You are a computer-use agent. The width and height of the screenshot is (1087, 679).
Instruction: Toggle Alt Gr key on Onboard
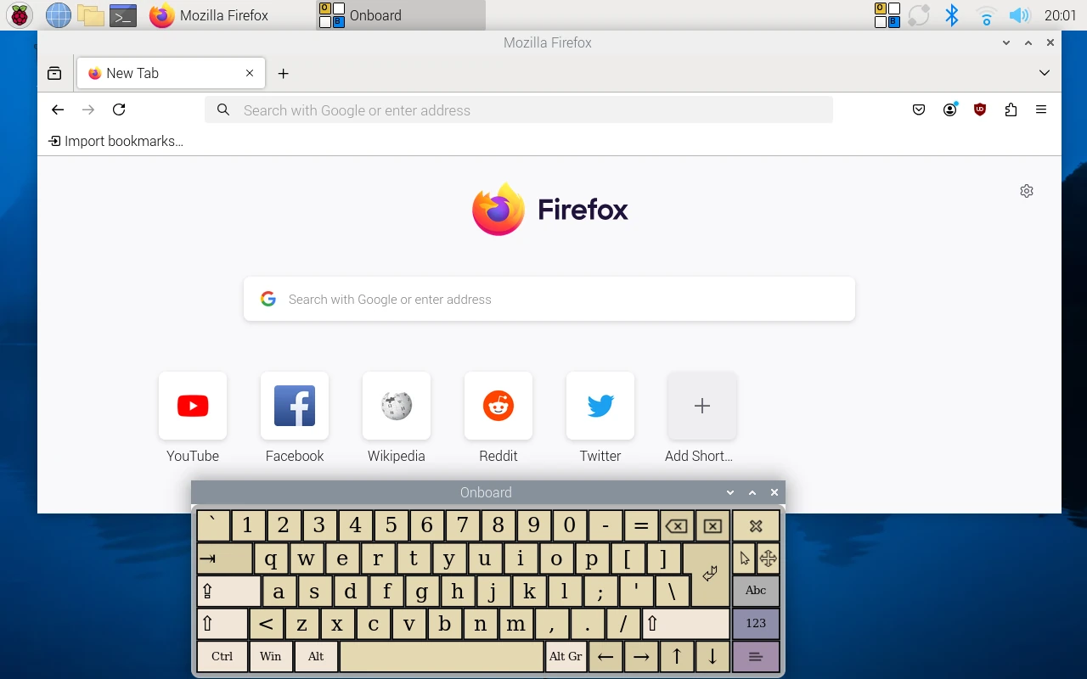coord(566,656)
